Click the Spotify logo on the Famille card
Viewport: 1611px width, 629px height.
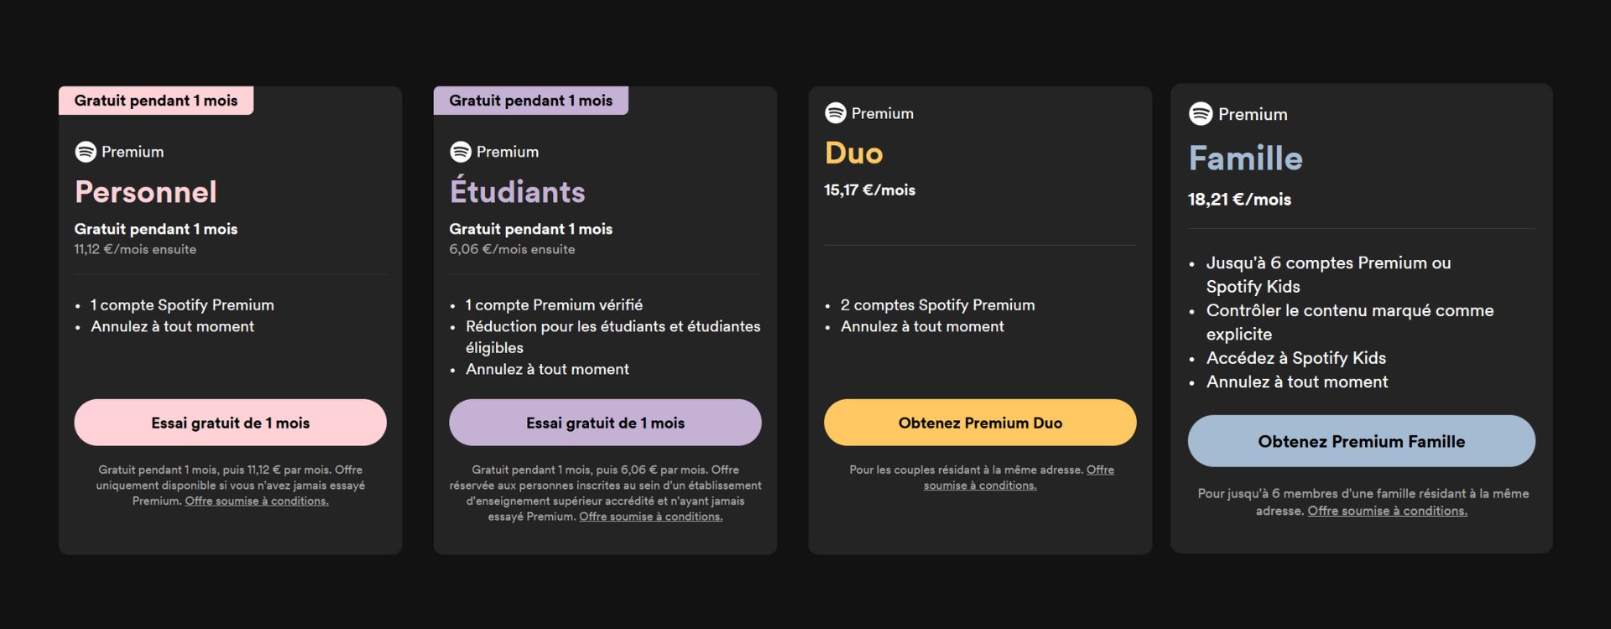1201,113
